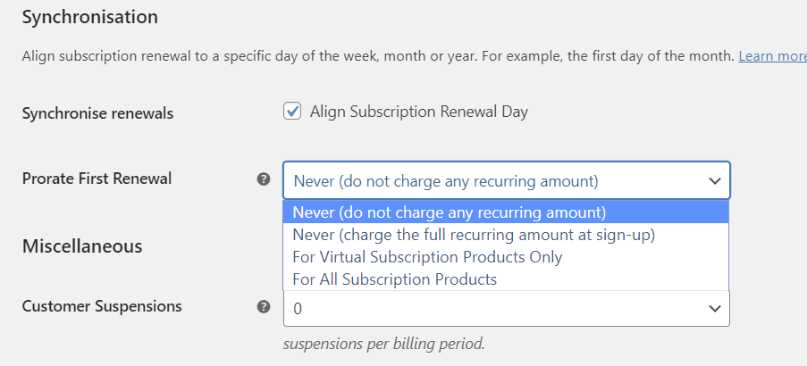Click the 'Prorate First Renewal' field label
The height and width of the screenshot is (366, 807).
(x=97, y=179)
